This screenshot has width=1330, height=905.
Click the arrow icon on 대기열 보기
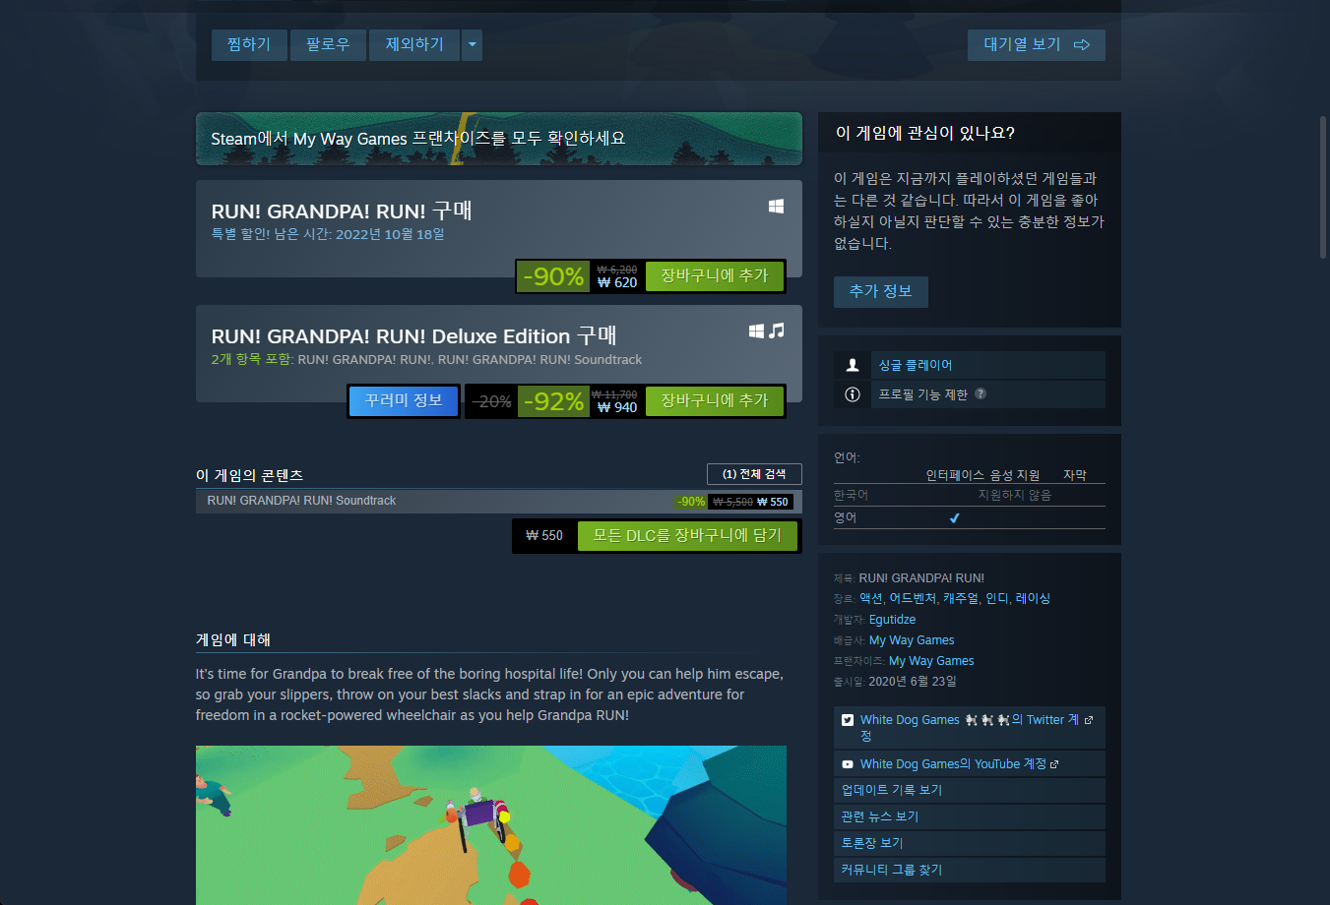[x=1082, y=44]
